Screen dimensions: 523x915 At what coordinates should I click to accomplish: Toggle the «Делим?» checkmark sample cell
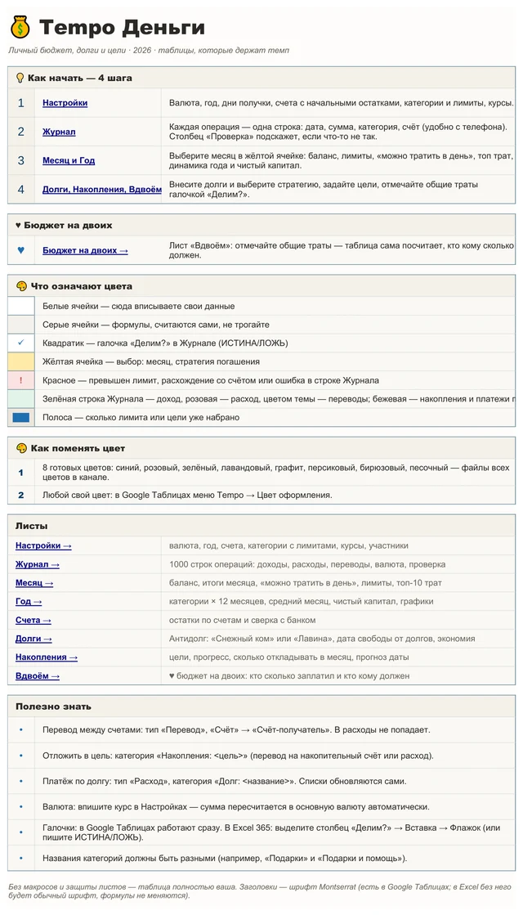click(21, 343)
